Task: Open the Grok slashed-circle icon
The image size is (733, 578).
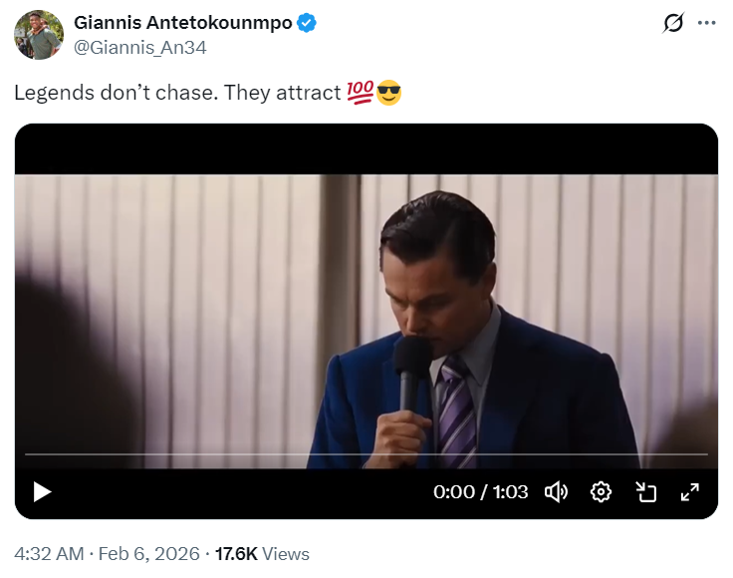Action: [673, 24]
